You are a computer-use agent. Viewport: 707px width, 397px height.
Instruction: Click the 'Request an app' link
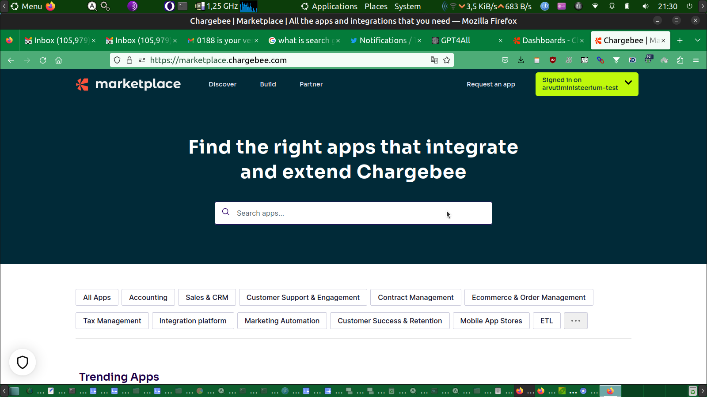pyautogui.click(x=490, y=84)
